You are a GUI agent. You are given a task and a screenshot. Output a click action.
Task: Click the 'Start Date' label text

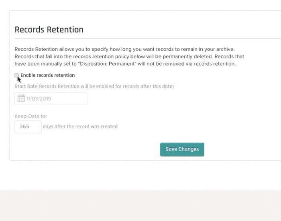point(26,86)
